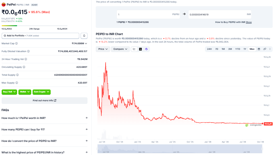Click ₹174,698,407,646,469.15T valuation value
Viewport: 274px width, 155px height.
(x=72, y=51)
